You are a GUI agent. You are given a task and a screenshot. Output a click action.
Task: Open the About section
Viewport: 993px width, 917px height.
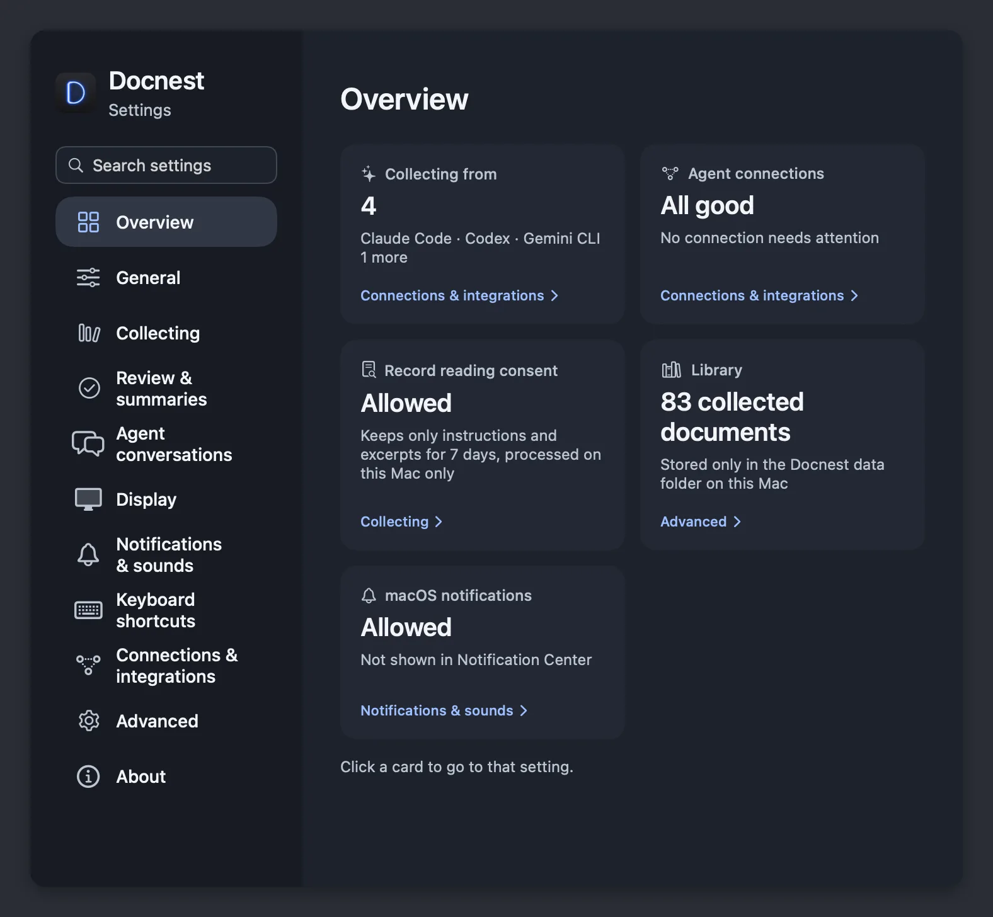click(x=166, y=777)
